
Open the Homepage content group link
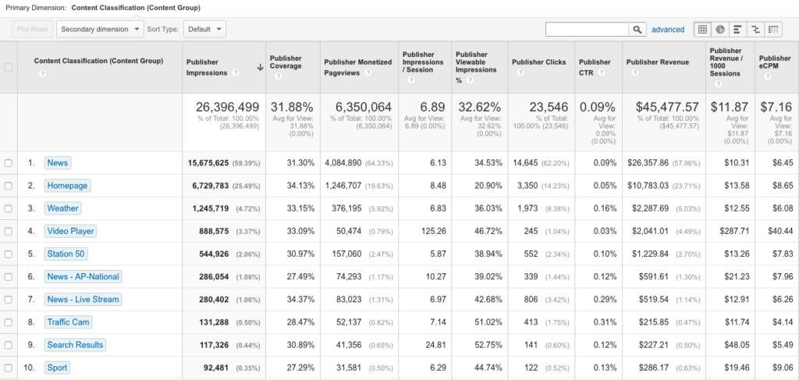(67, 186)
